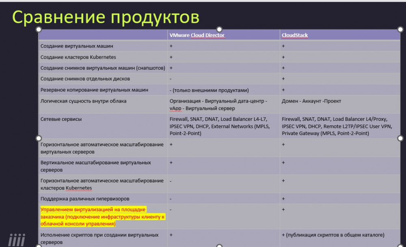This screenshot has height=247, width=406.
Task: Click VMware '+' in 'Создание виртуальных машин' row
Action: [171, 46]
